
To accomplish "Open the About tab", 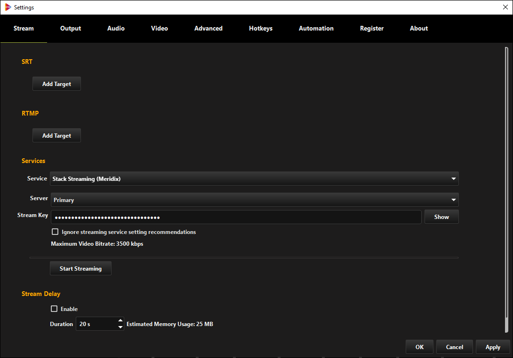I will coord(419,28).
